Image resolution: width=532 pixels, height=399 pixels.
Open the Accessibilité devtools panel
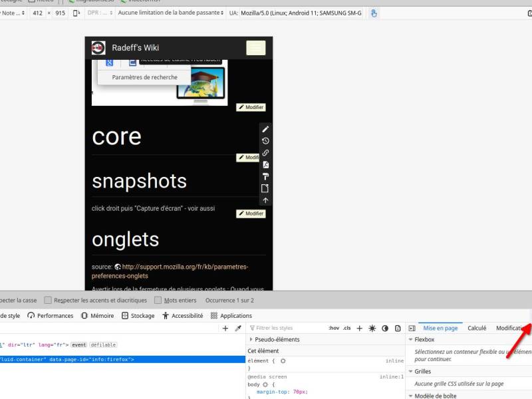[183, 315]
